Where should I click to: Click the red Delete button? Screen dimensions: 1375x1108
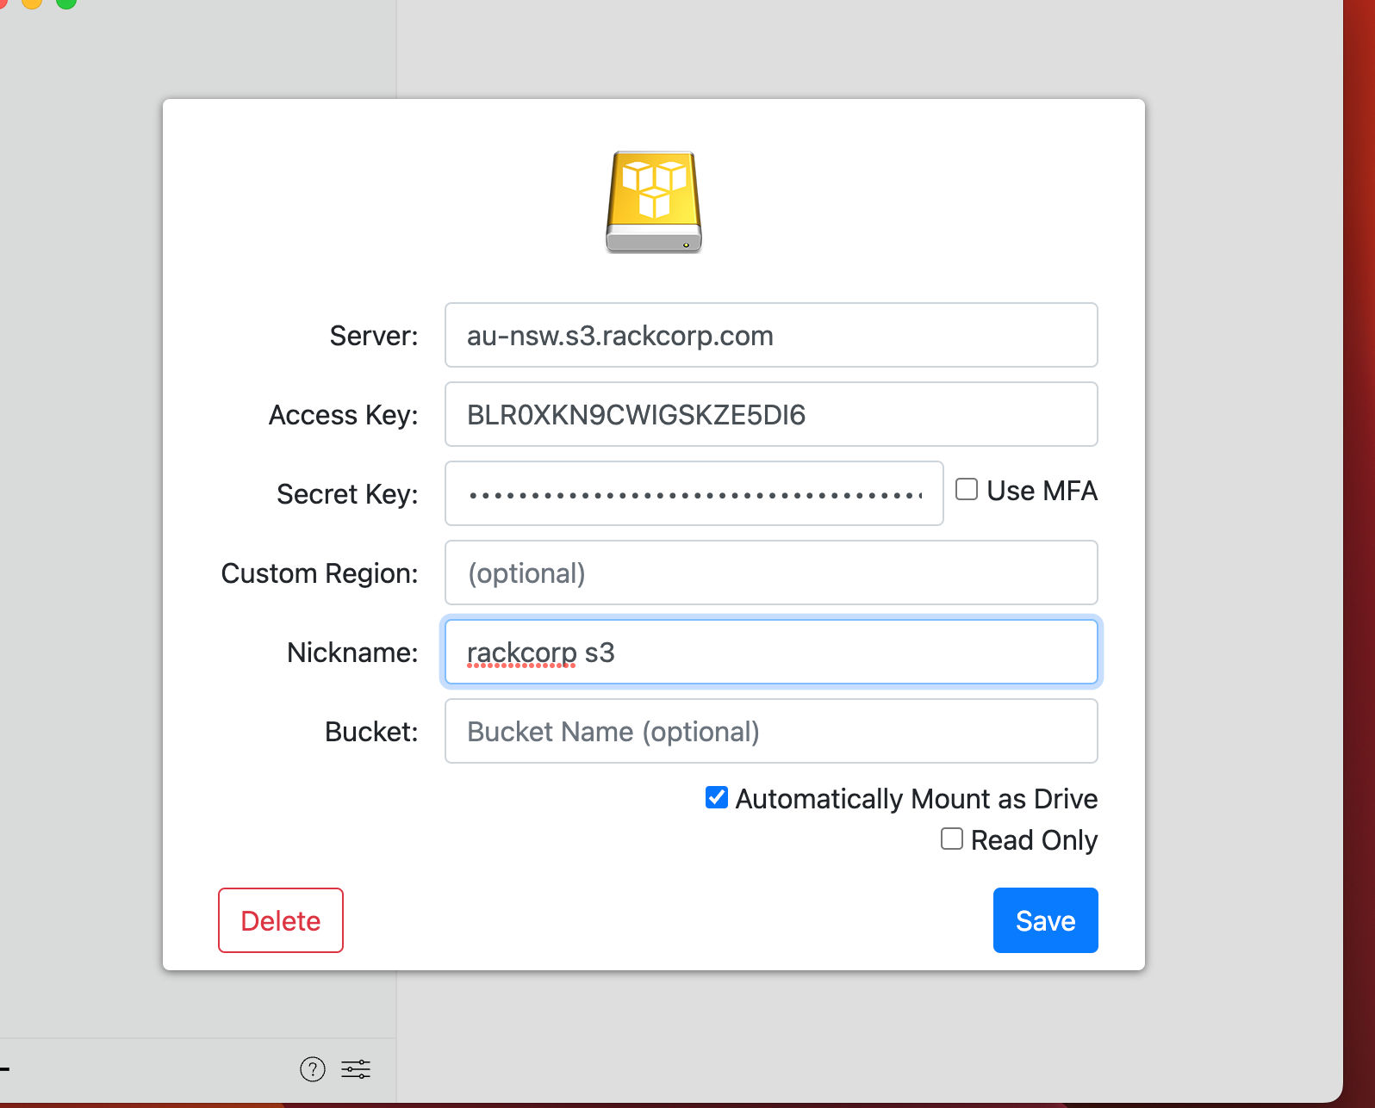pos(281,920)
